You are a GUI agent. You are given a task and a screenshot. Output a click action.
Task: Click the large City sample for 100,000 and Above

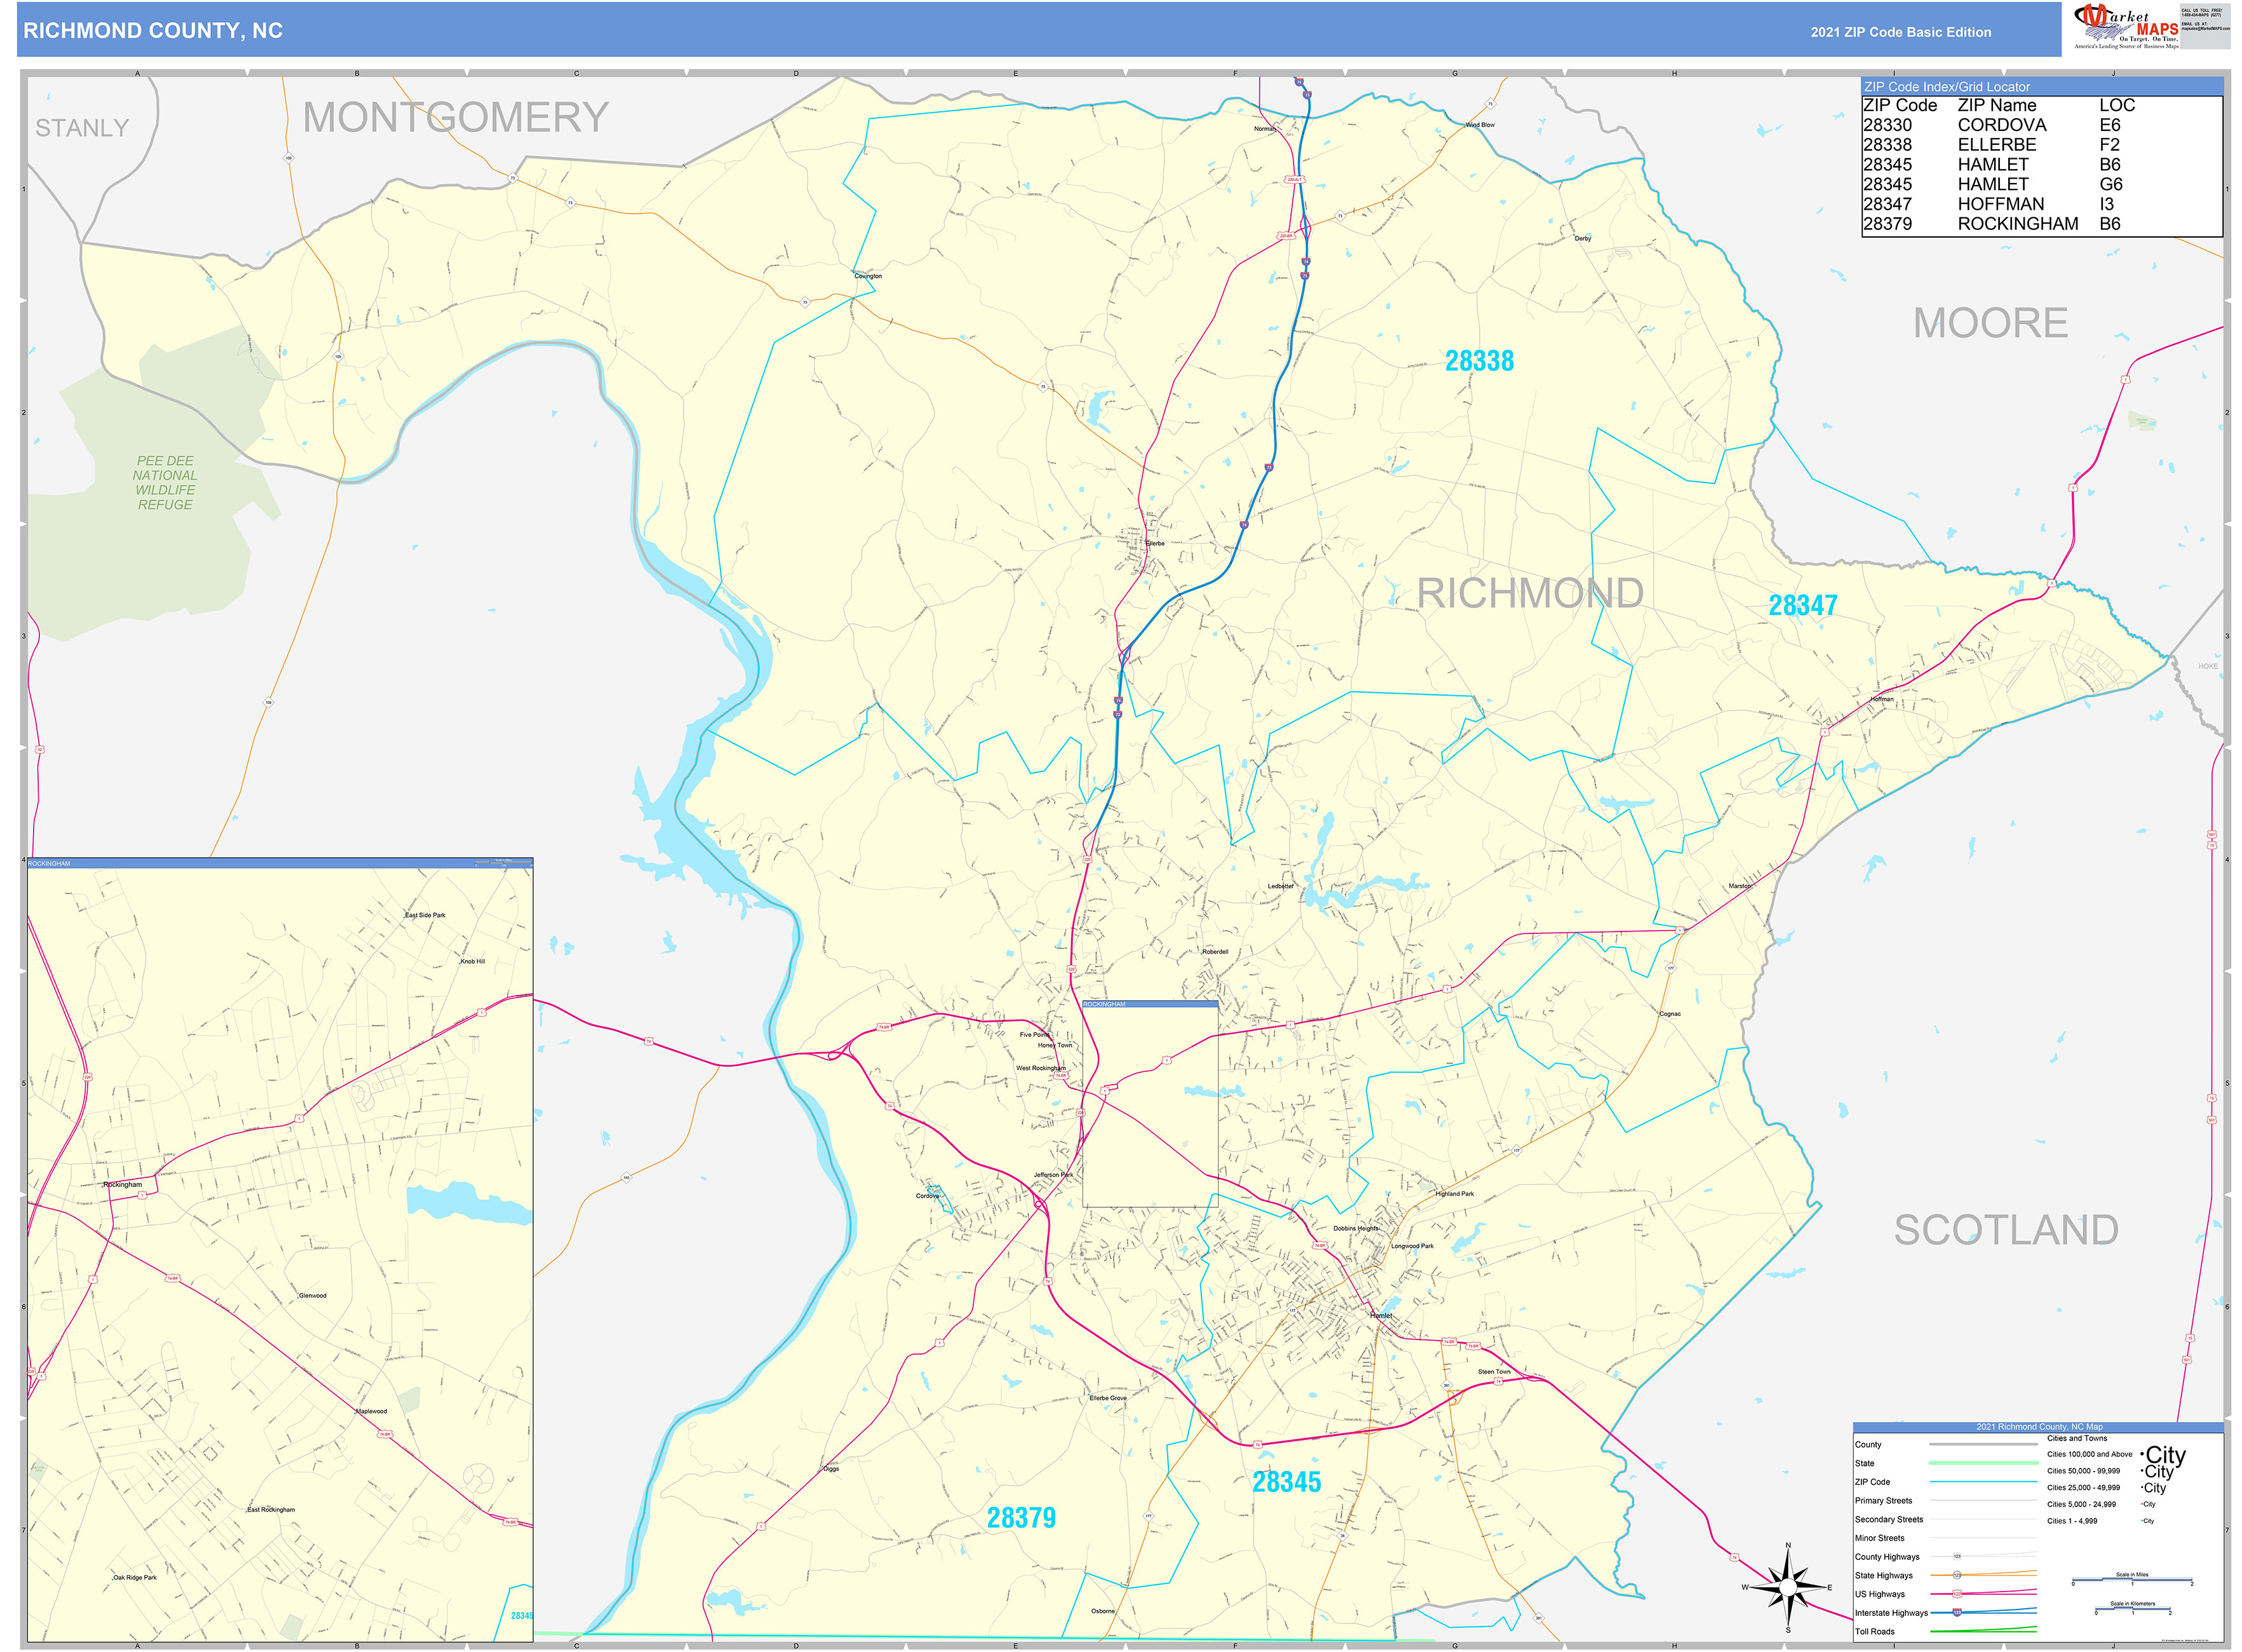click(2165, 1454)
